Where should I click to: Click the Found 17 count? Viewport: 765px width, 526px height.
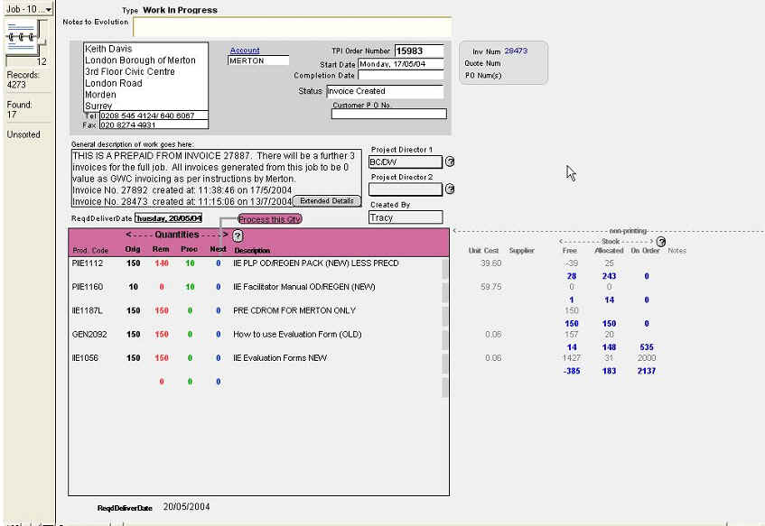(x=19, y=110)
